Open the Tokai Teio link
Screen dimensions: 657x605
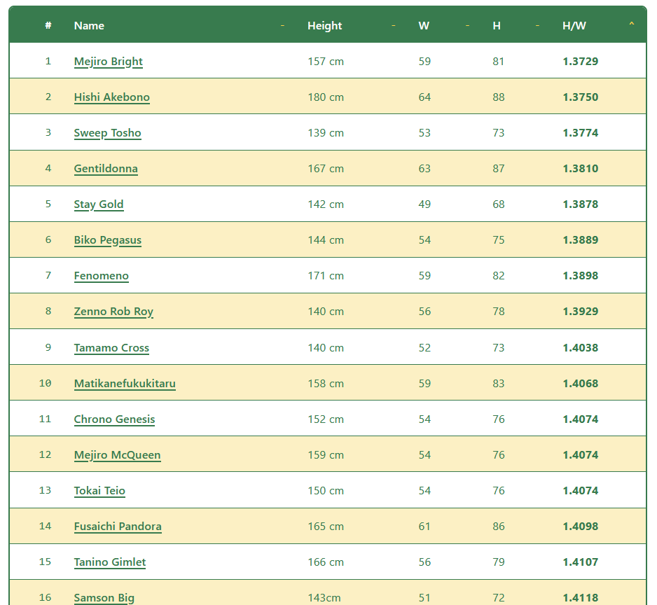pyautogui.click(x=99, y=491)
